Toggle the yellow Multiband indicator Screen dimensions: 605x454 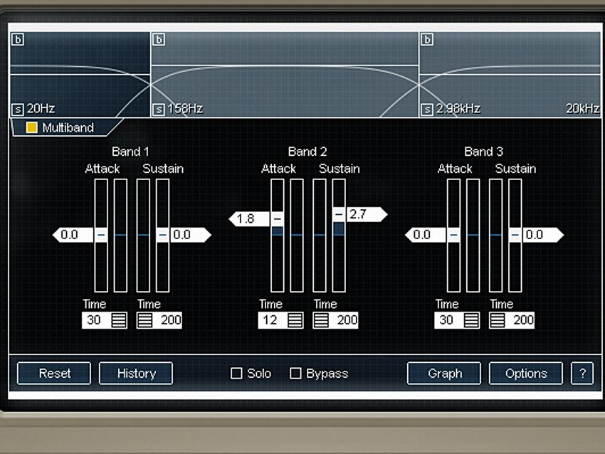[31, 128]
